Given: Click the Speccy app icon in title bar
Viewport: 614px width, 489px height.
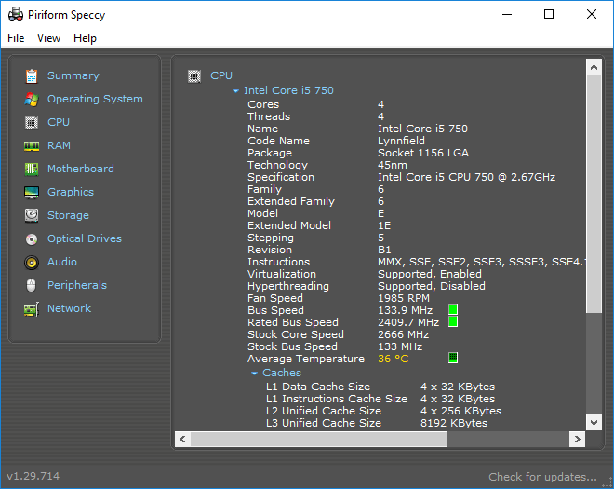Looking at the screenshot, I should (x=16, y=15).
